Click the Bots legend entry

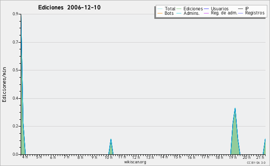[166, 13]
